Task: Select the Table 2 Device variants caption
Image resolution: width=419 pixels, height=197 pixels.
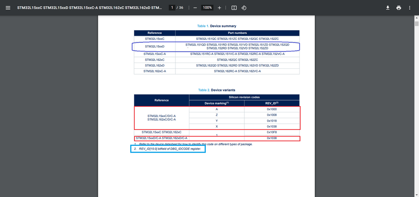Action: click(217, 90)
